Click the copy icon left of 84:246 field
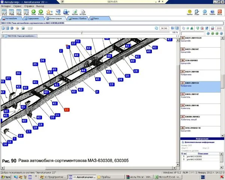The height and width of the screenshot is (180, 225). pyautogui.click(x=156, y=28)
